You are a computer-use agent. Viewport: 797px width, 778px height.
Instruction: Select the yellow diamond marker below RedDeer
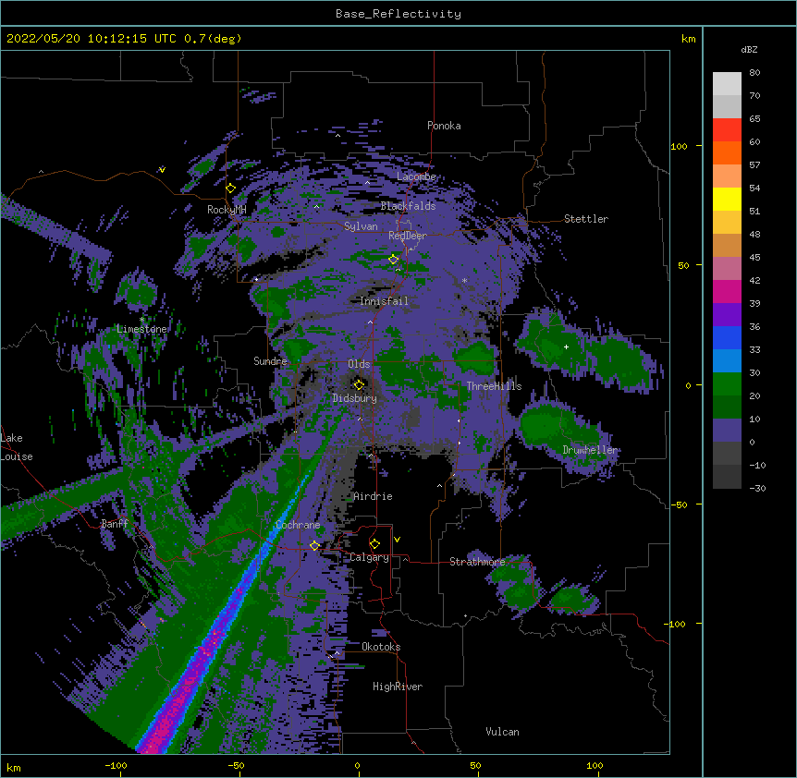click(x=394, y=259)
